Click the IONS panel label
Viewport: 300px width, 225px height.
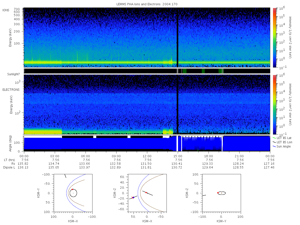(x=6, y=10)
